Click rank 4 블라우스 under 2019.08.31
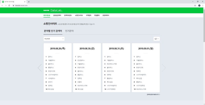This screenshot has width=205, height=105. pos(110,67)
